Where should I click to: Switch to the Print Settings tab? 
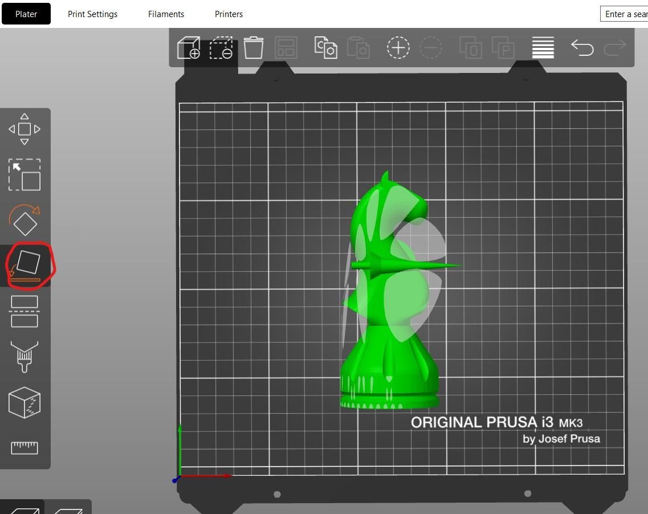click(x=92, y=14)
